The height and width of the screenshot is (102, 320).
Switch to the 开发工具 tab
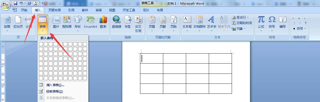pos(129,10)
